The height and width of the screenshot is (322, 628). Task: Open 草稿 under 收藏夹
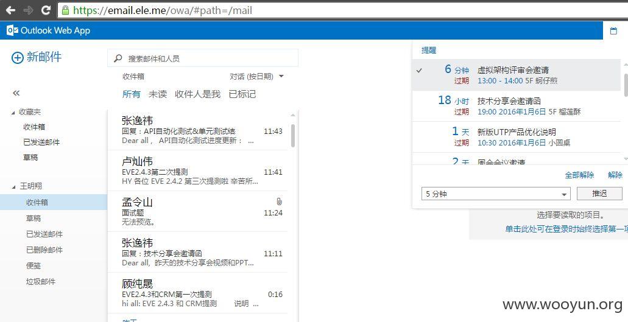coord(30,158)
